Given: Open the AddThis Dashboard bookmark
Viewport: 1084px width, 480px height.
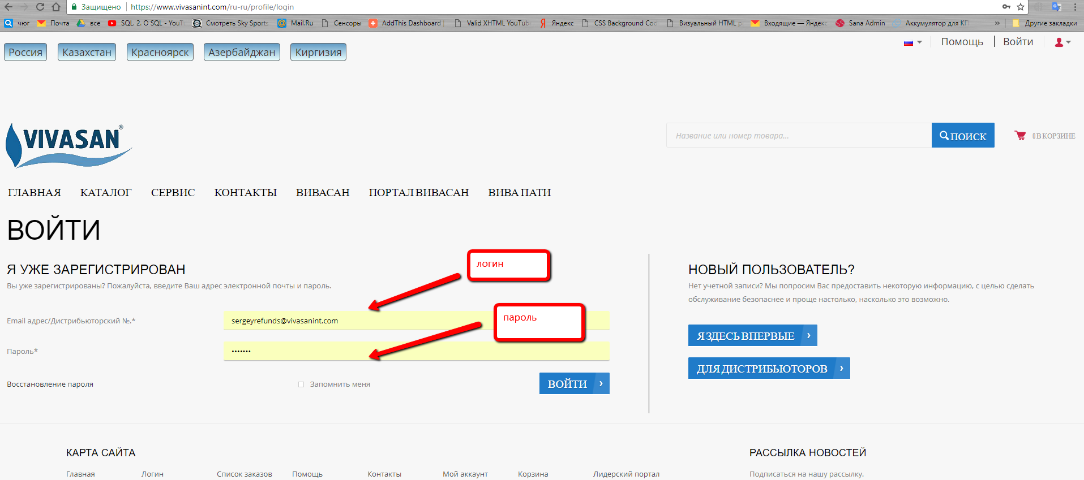Looking at the screenshot, I should [406, 23].
